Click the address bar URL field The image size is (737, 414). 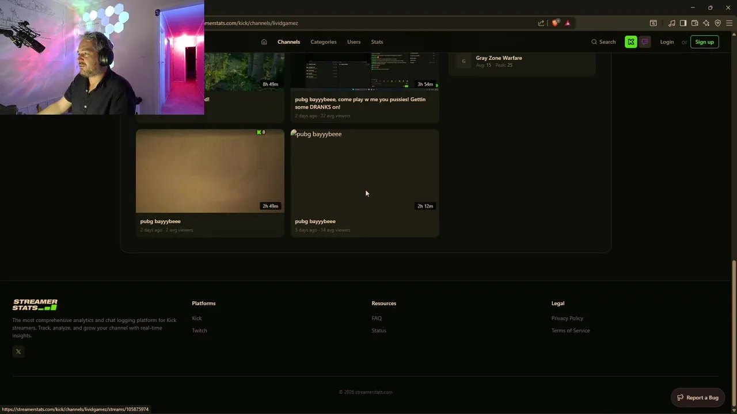tap(368, 23)
